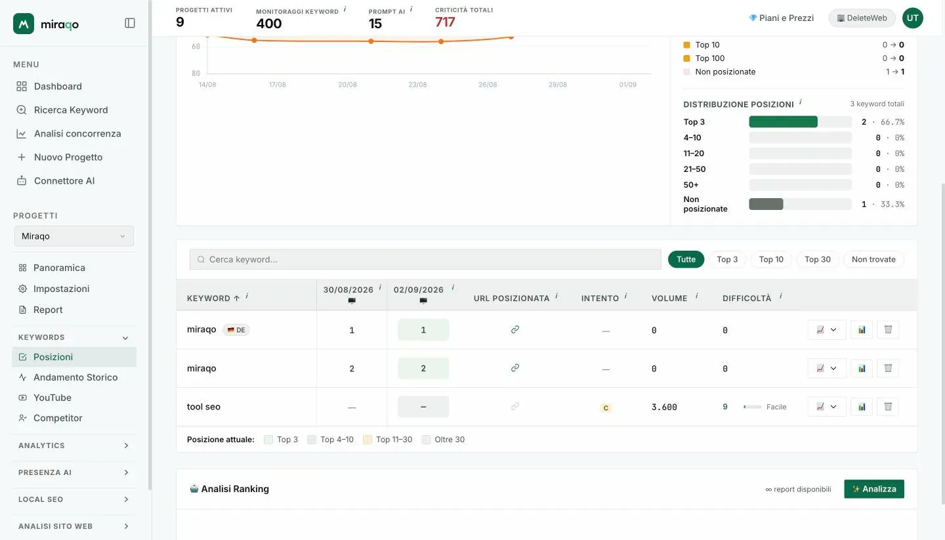
Task: Click position cell 2 for miraqo on 02/09
Action: tap(423, 368)
